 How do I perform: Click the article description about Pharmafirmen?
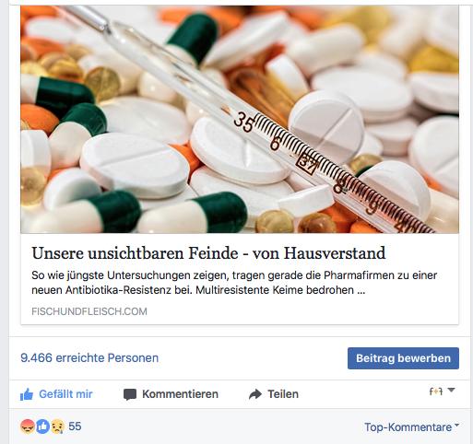click(234, 283)
